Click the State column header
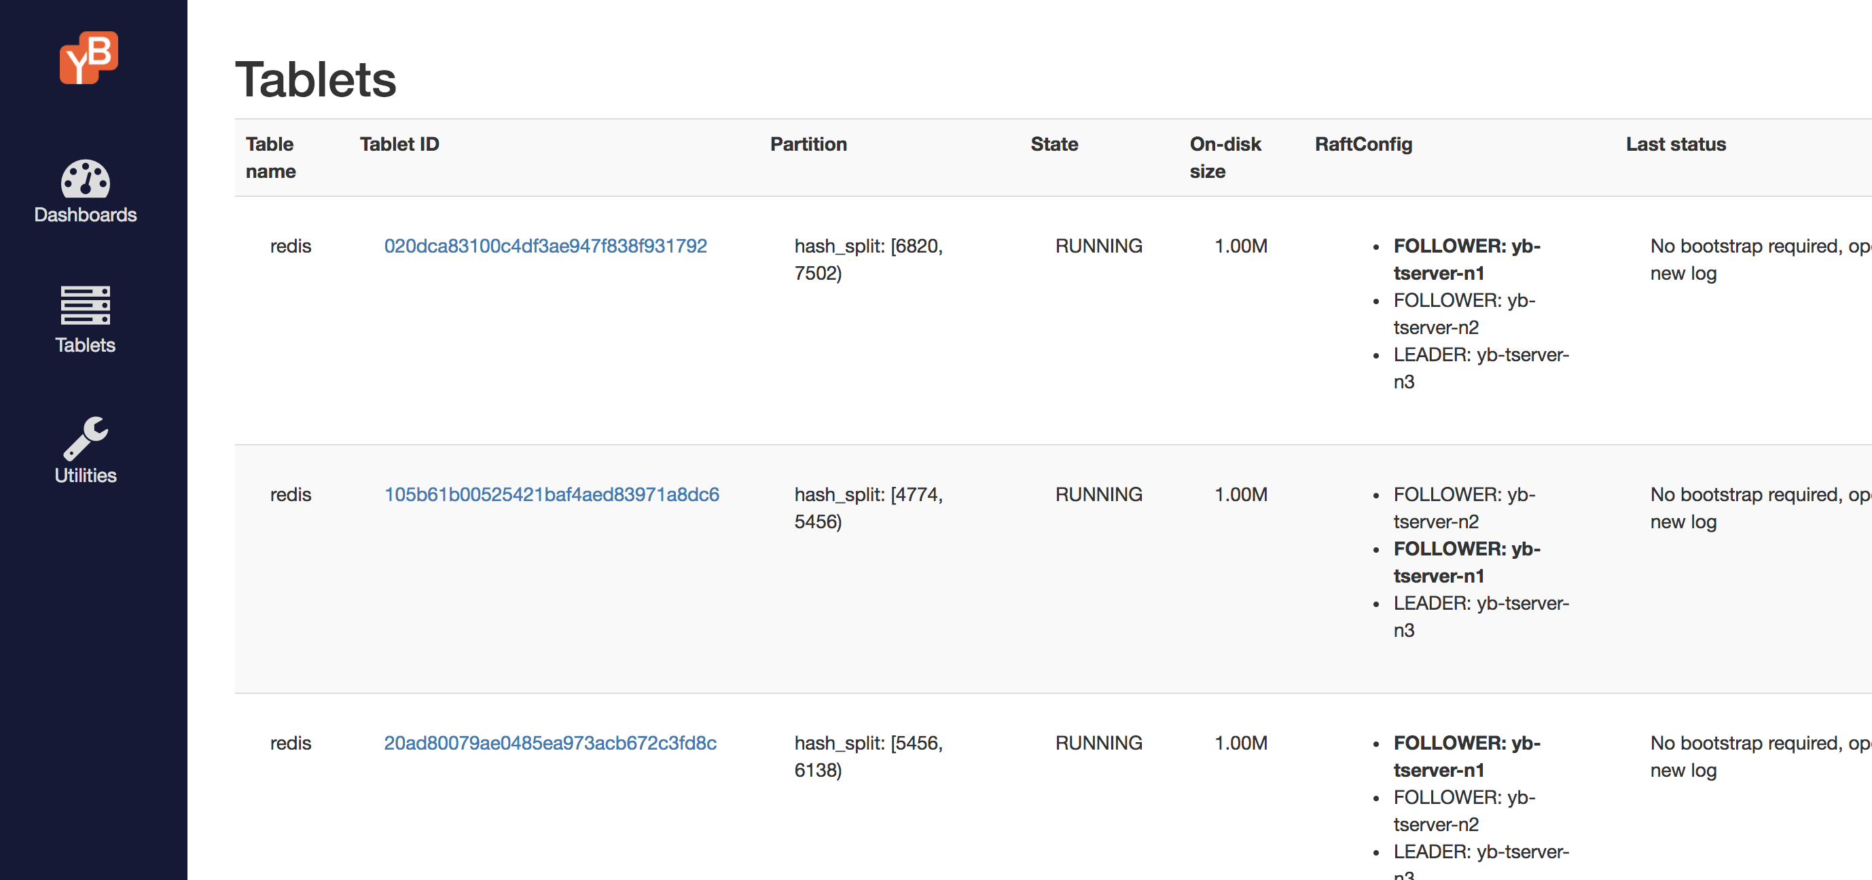The image size is (1872, 880). [x=1054, y=144]
